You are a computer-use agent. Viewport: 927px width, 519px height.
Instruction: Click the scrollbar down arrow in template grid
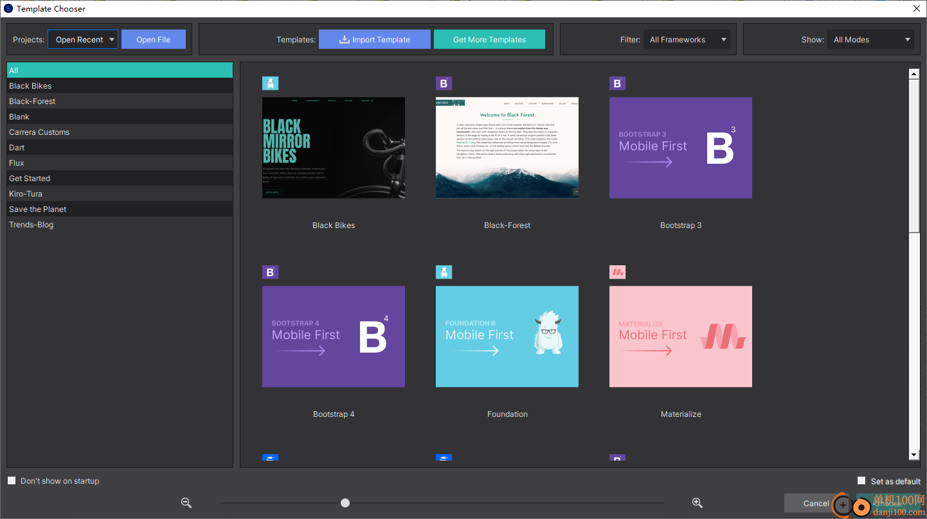click(914, 455)
